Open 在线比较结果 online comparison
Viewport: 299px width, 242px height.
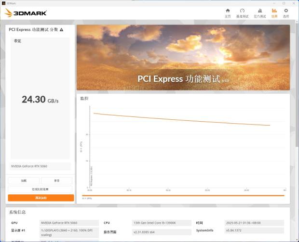tap(40, 189)
